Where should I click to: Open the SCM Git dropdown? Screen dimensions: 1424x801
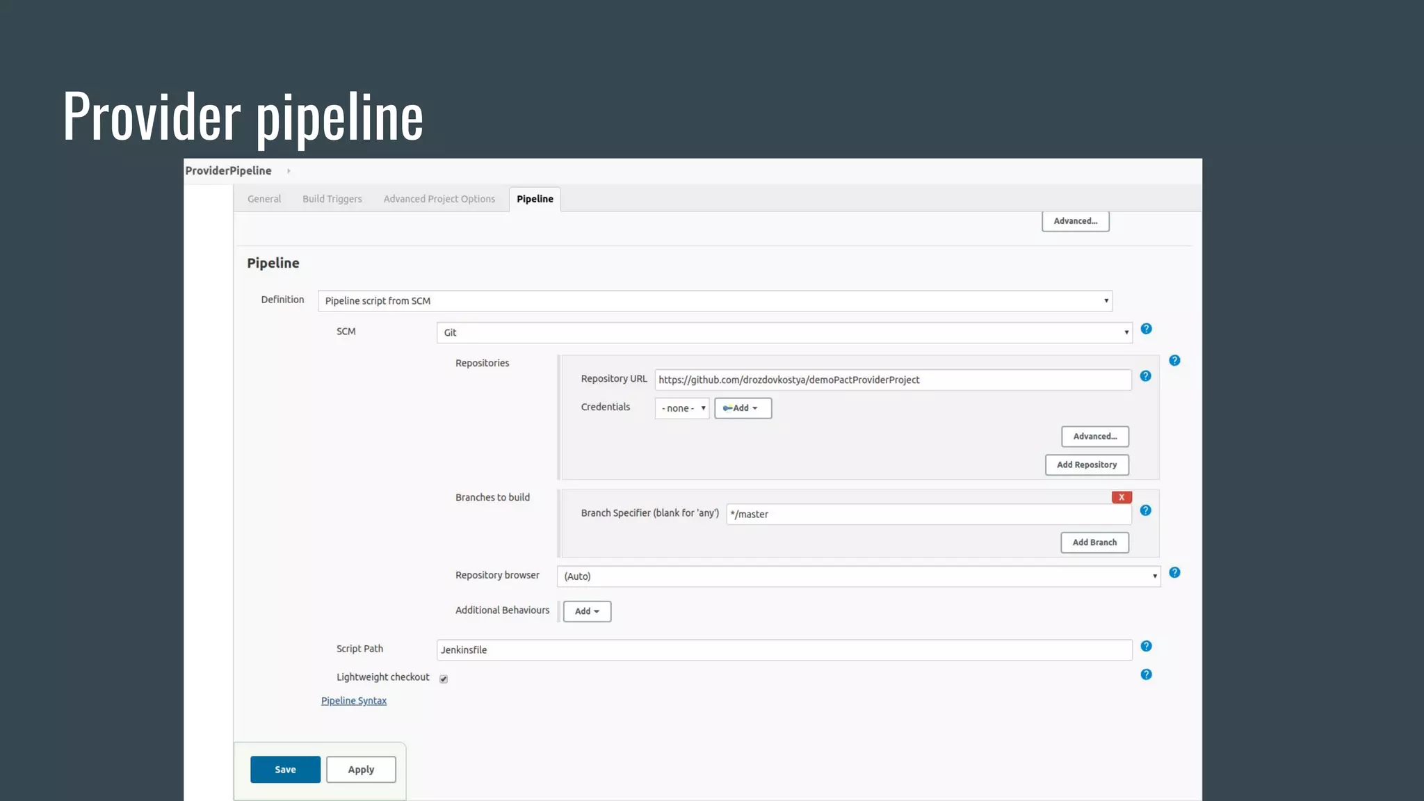784,332
